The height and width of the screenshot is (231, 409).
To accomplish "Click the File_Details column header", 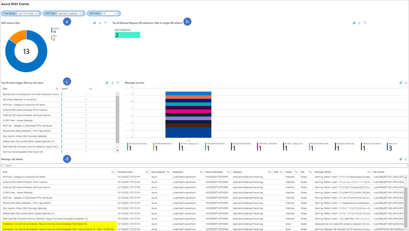I will point(379,172).
